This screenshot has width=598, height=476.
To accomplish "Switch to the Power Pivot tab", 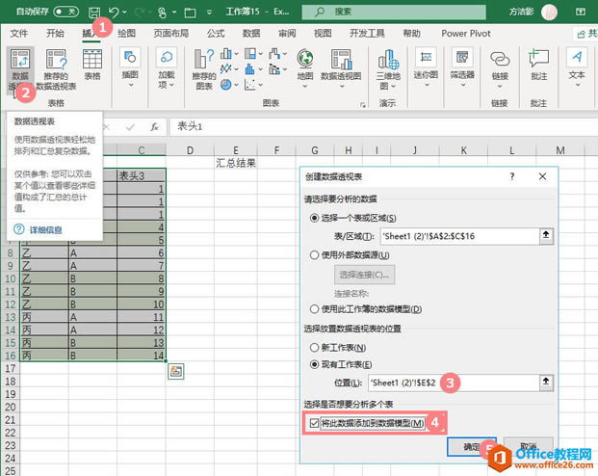I will (466, 34).
